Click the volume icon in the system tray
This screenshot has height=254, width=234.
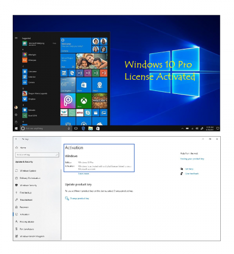click(x=197, y=129)
